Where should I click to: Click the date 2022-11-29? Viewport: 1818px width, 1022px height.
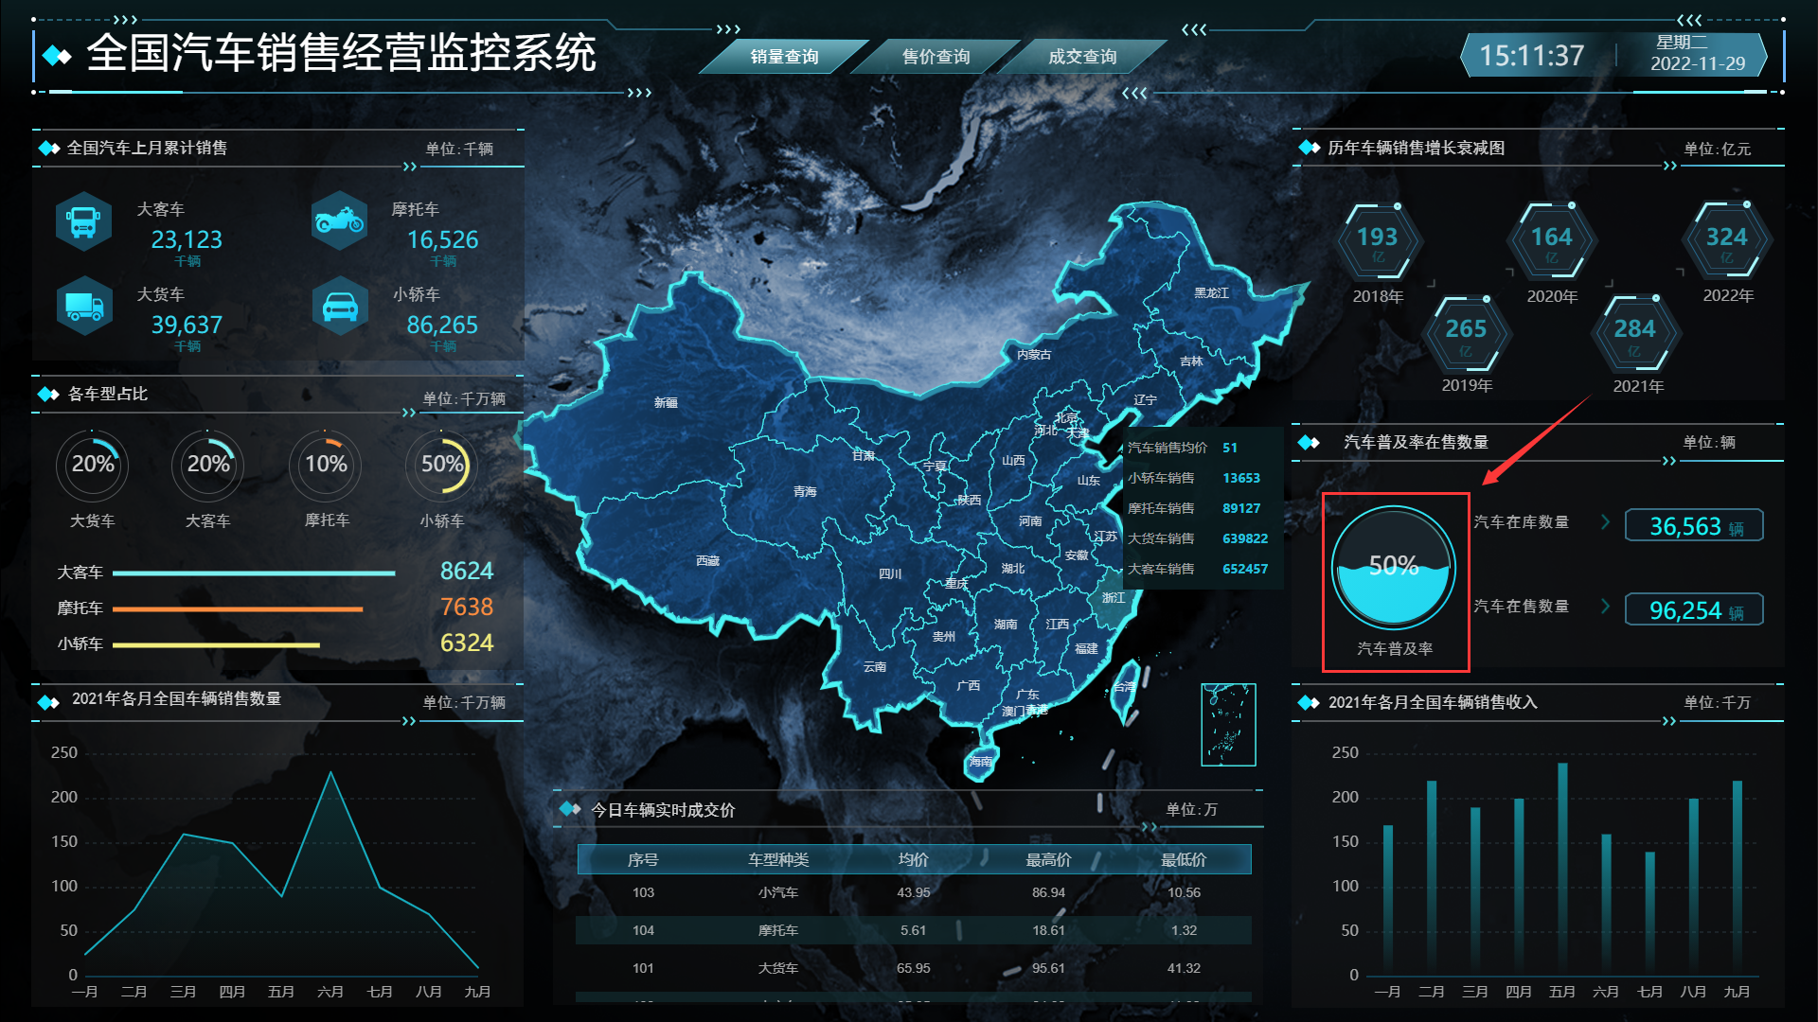(1698, 63)
